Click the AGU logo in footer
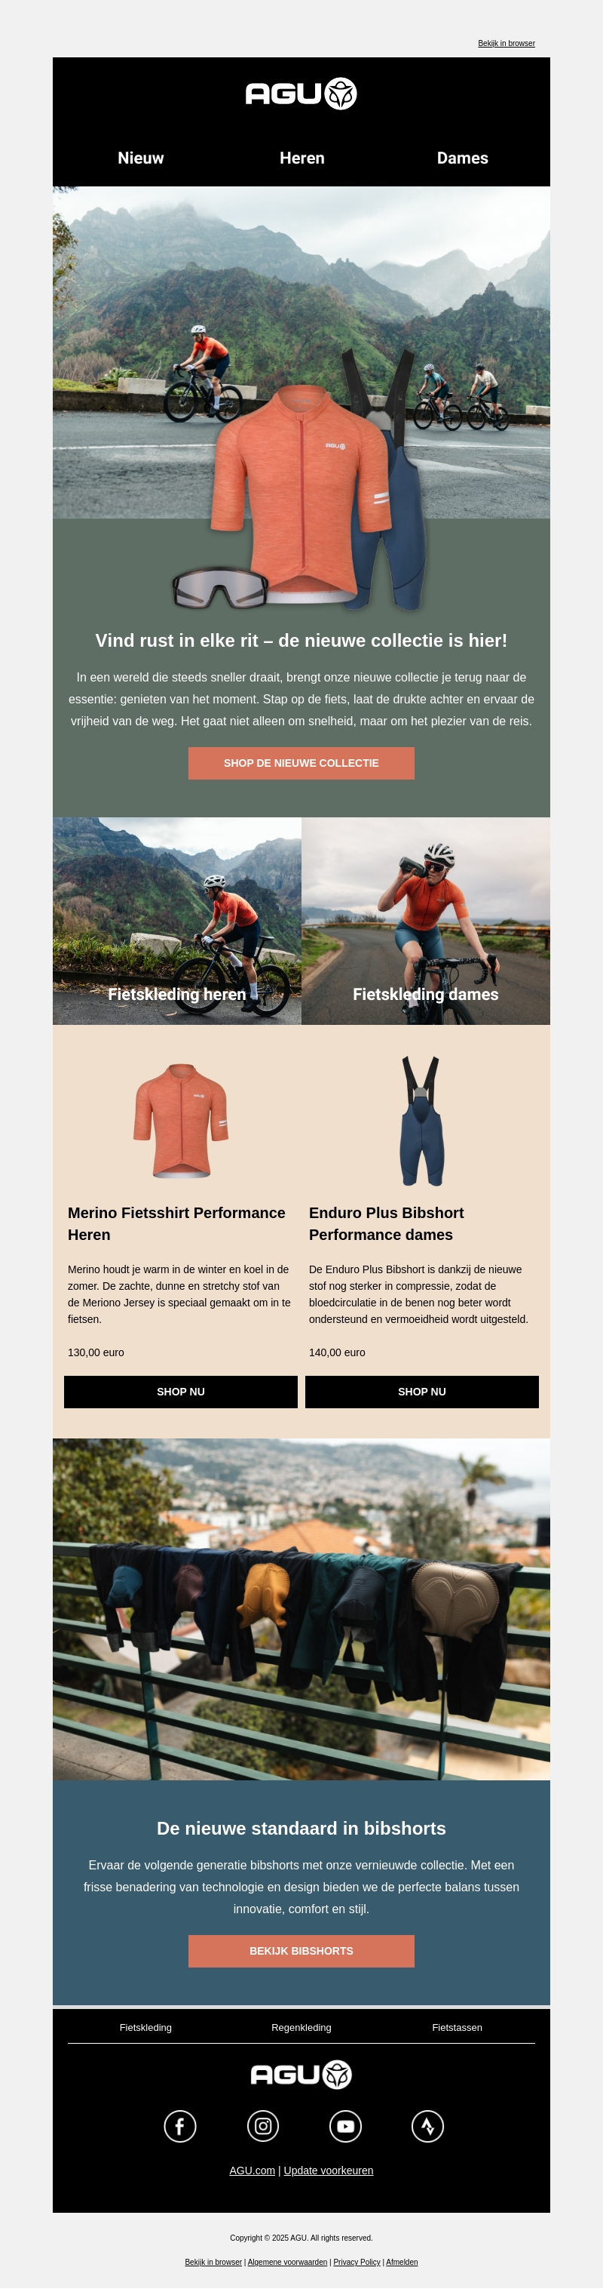Screen dimensions: 603x2289 [301, 2075]
